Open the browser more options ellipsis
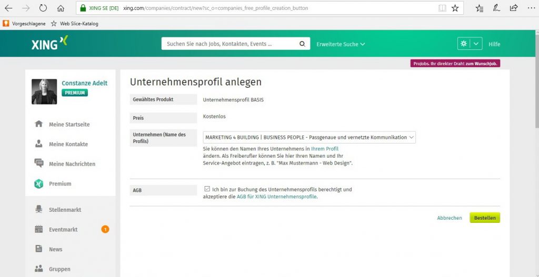 point(531,8)
